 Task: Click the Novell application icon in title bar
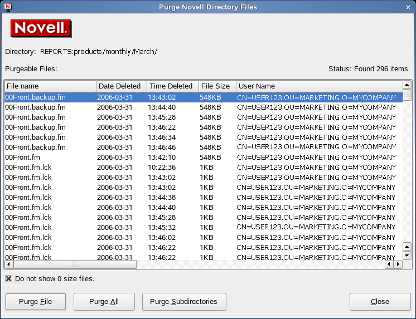(x=8, y=7)
